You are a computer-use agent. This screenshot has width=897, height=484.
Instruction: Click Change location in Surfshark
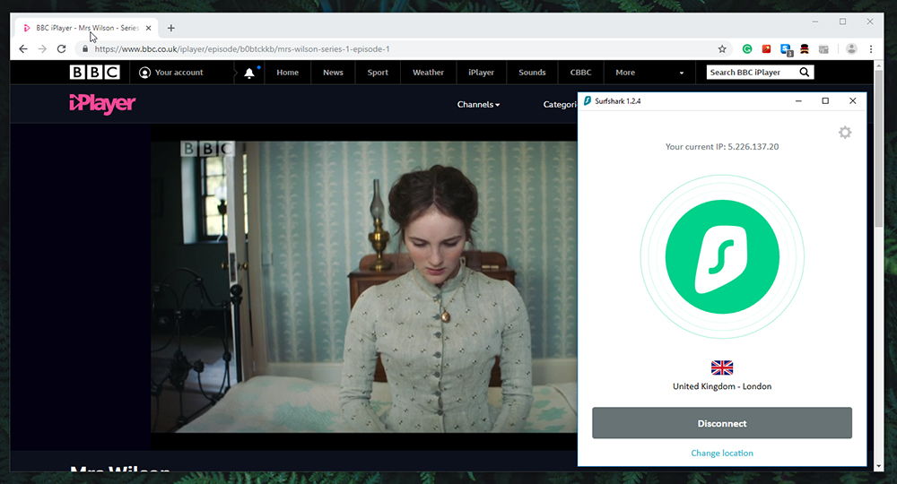click(722, 454)
